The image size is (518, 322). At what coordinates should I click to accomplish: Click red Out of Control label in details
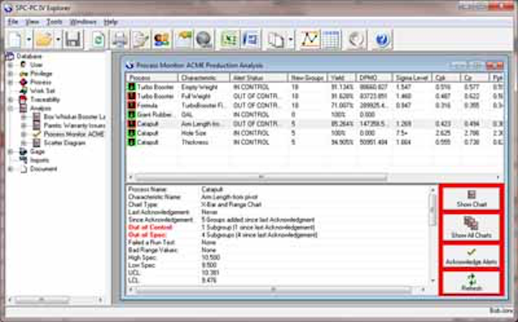coord(150,228)
